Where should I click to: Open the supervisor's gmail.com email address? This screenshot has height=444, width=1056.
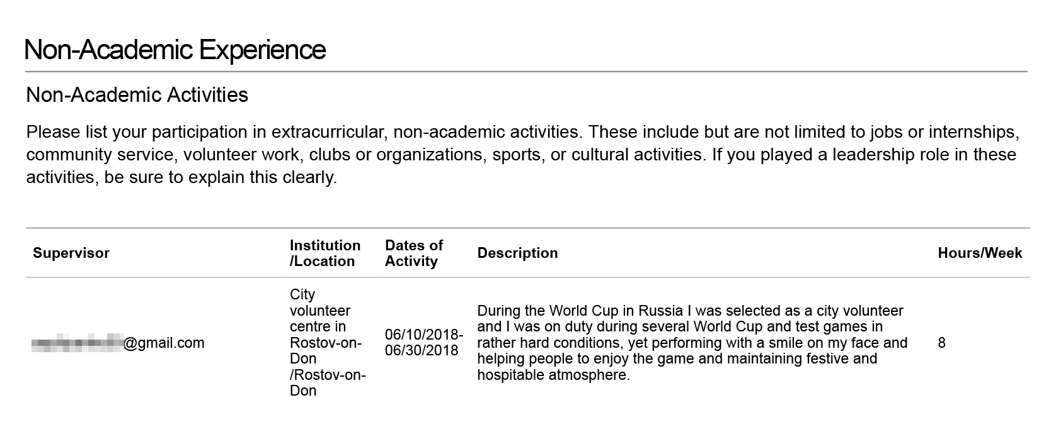coord(118,343)
